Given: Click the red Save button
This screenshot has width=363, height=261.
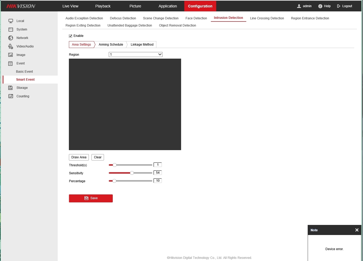Looking at the screenshot, I should coord(91,198).
